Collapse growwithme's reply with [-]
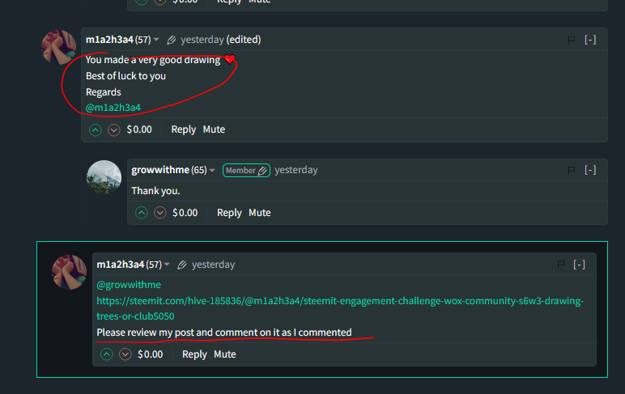Image resolution: width=625 pixels, height=394 pixels. pos(590,170)
